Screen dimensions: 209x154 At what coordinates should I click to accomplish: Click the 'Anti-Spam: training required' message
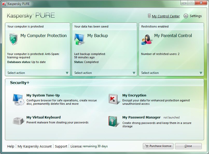[x=33, y=56]
